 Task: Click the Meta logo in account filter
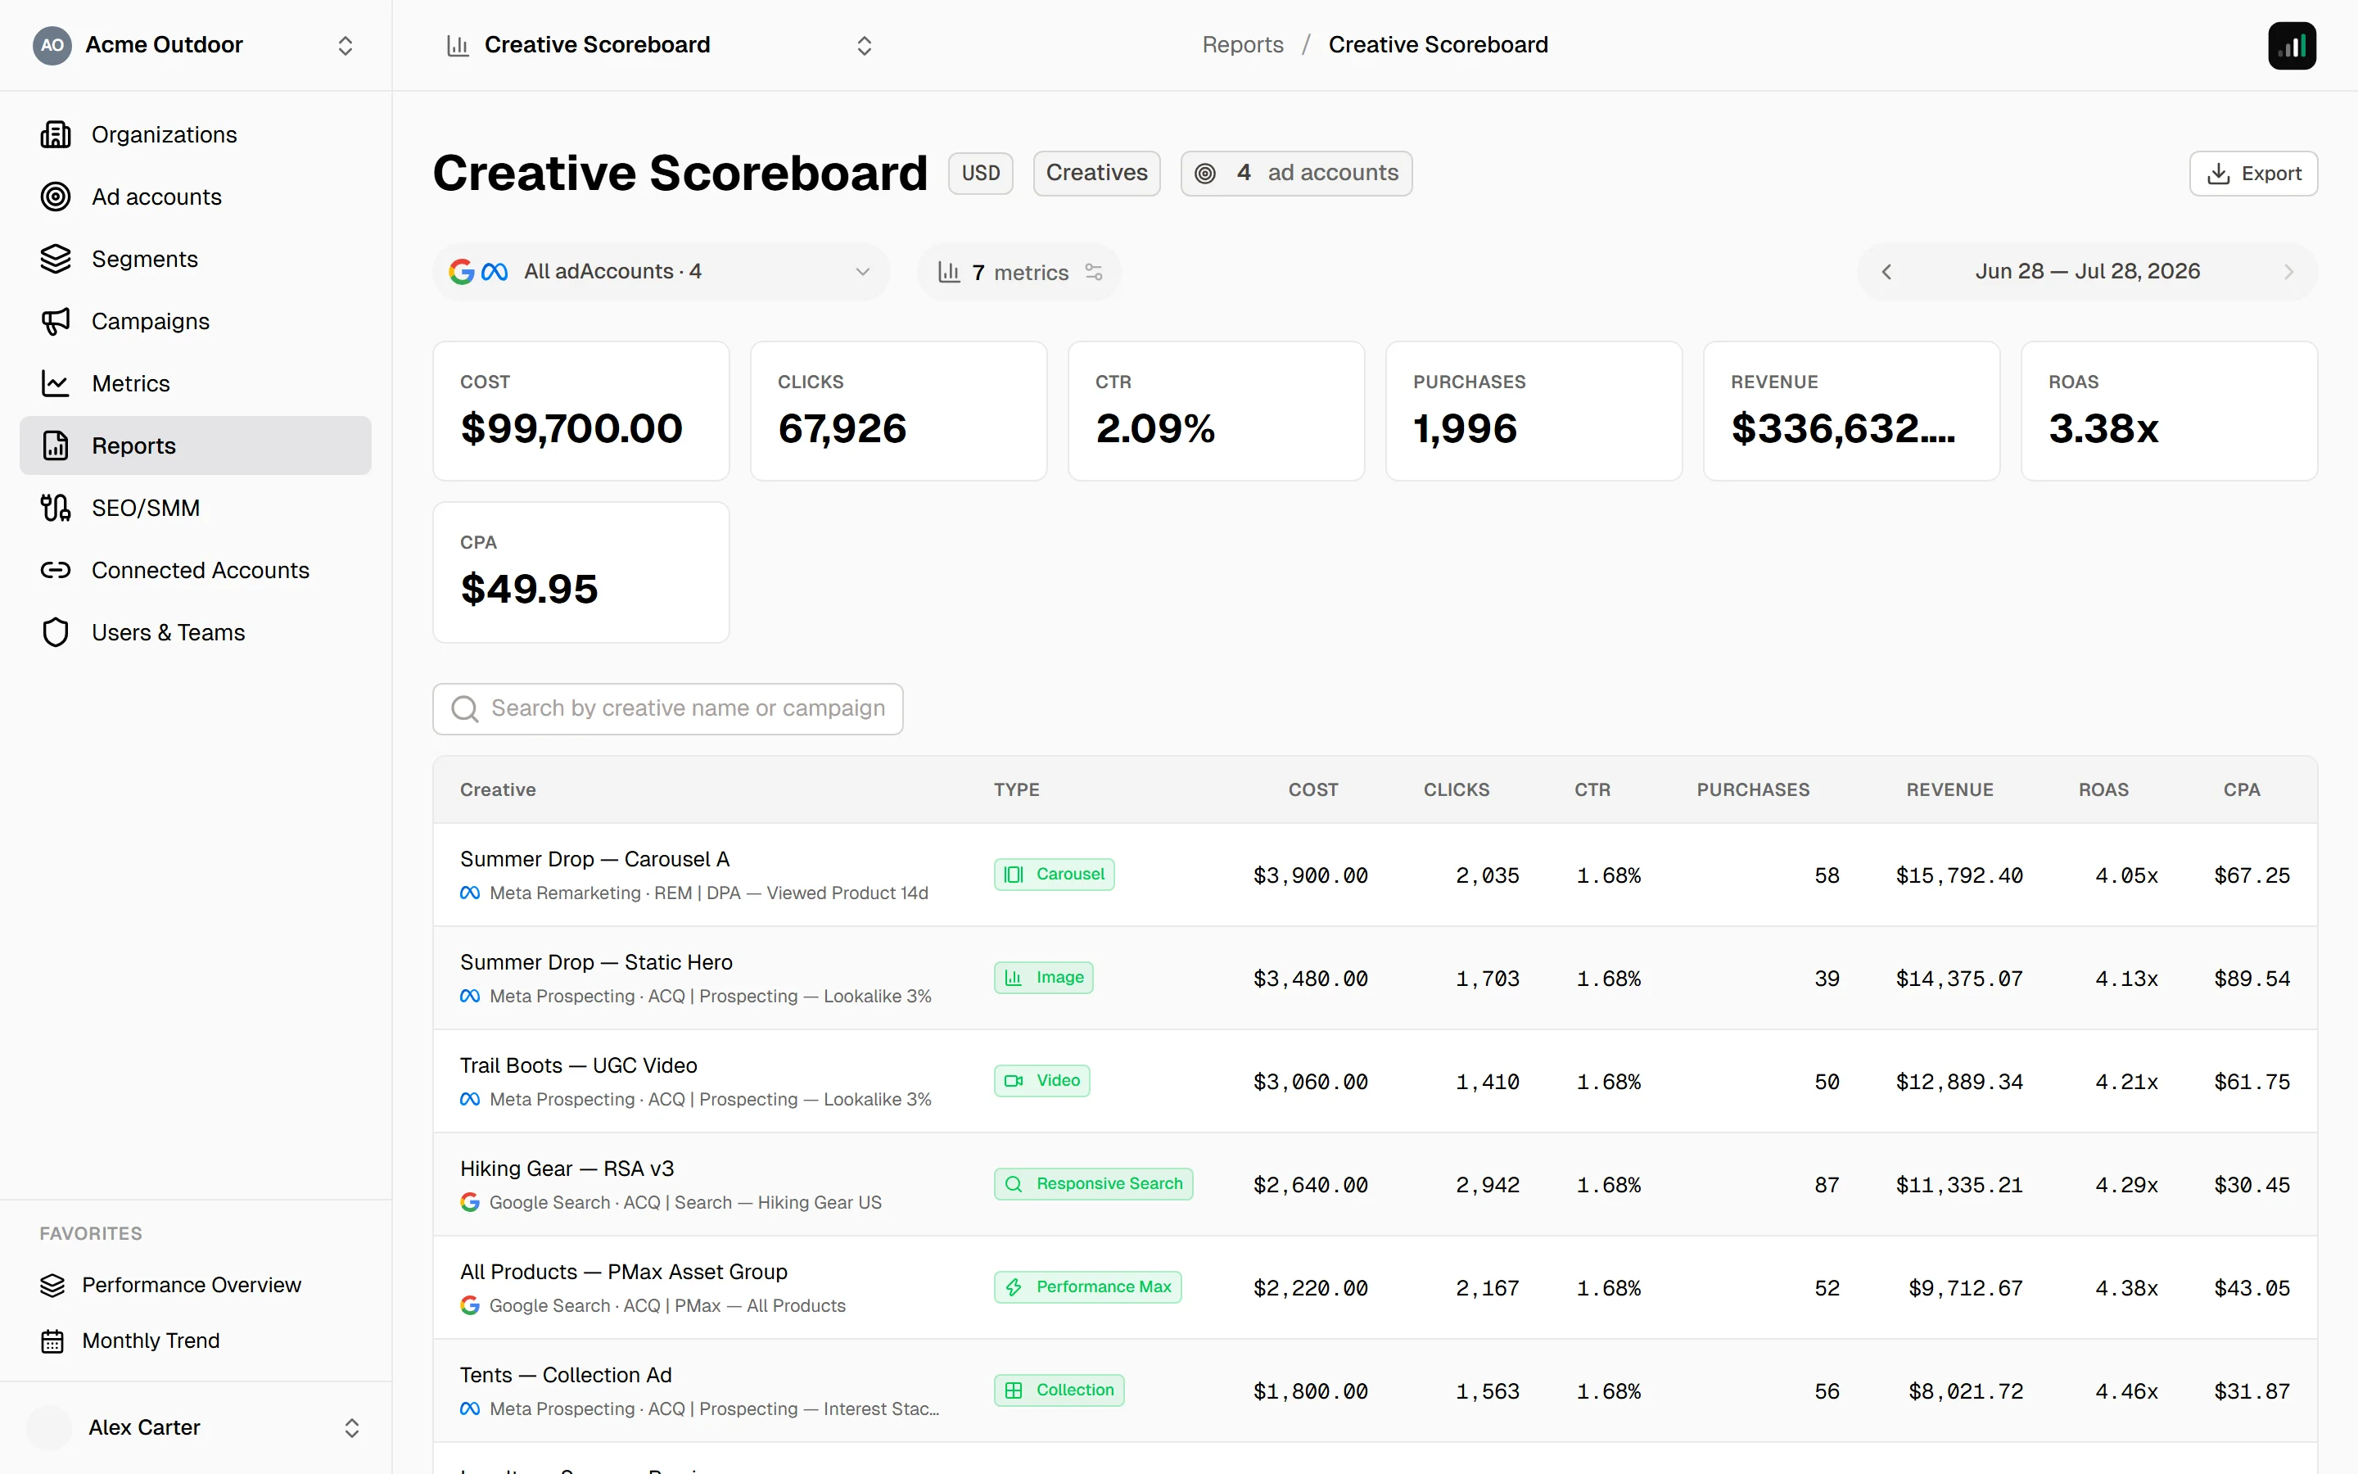click(x=495, y=272)
